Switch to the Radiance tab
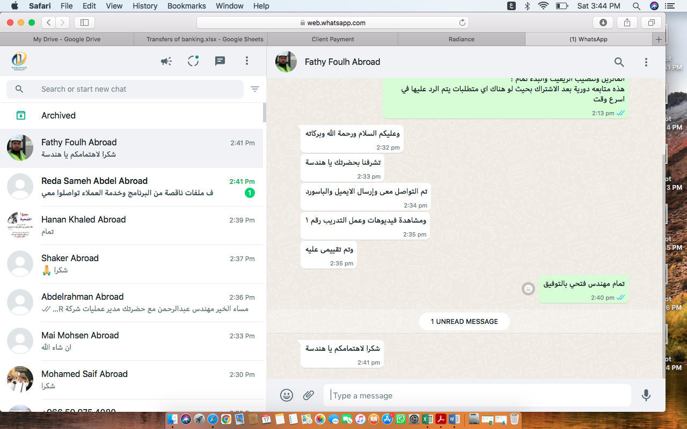The width and height of the screenshot is (687, 429). click(462, 39)
